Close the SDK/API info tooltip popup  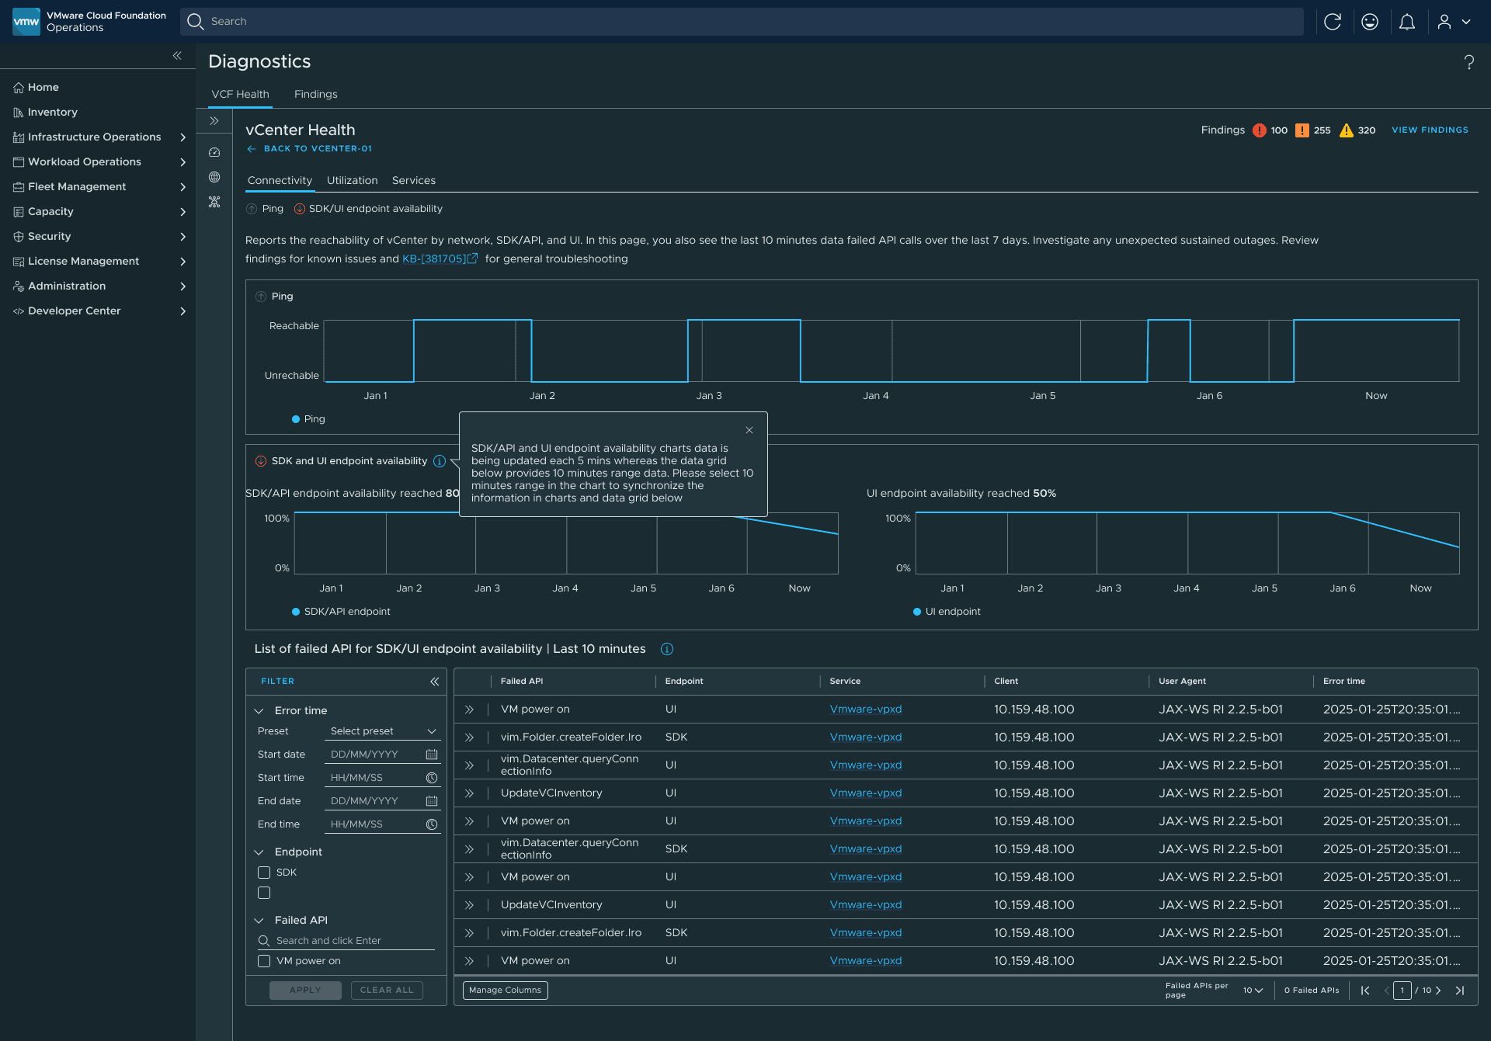coord(749,430)
